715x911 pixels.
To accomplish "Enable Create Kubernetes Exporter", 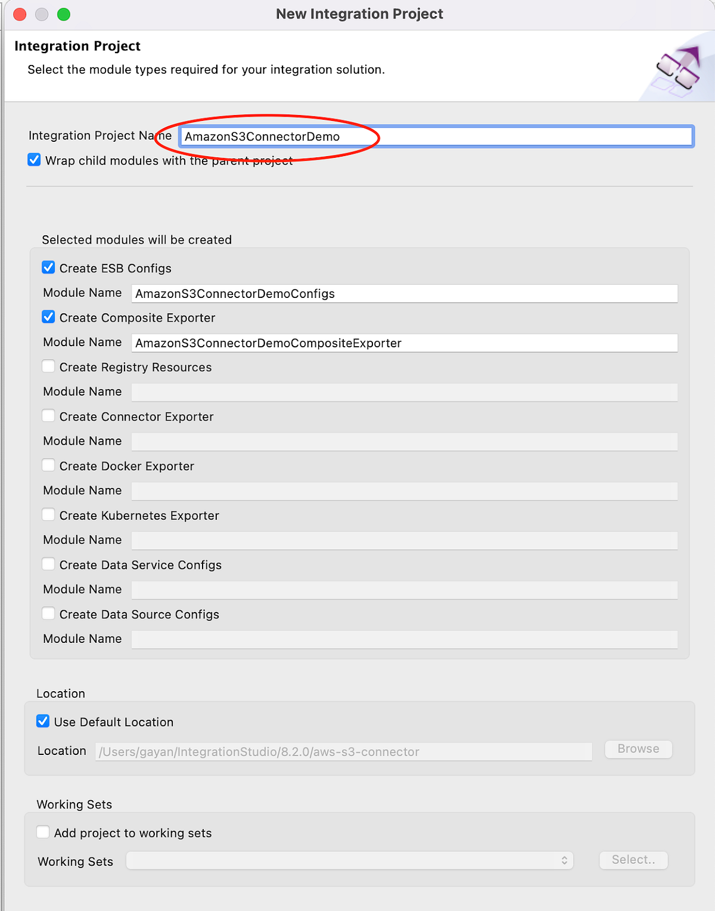I will pyautogui.click(x=48, y=514).
